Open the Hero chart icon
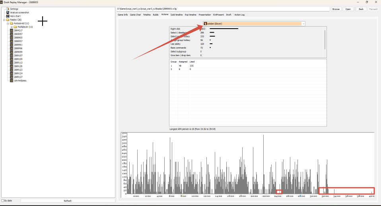 pyautogui.click(x=8, y=16)
